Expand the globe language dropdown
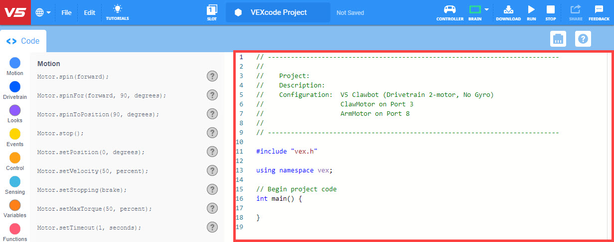 point(43,12)
